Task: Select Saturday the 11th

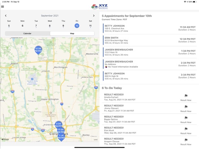Action: click(90, 26)
